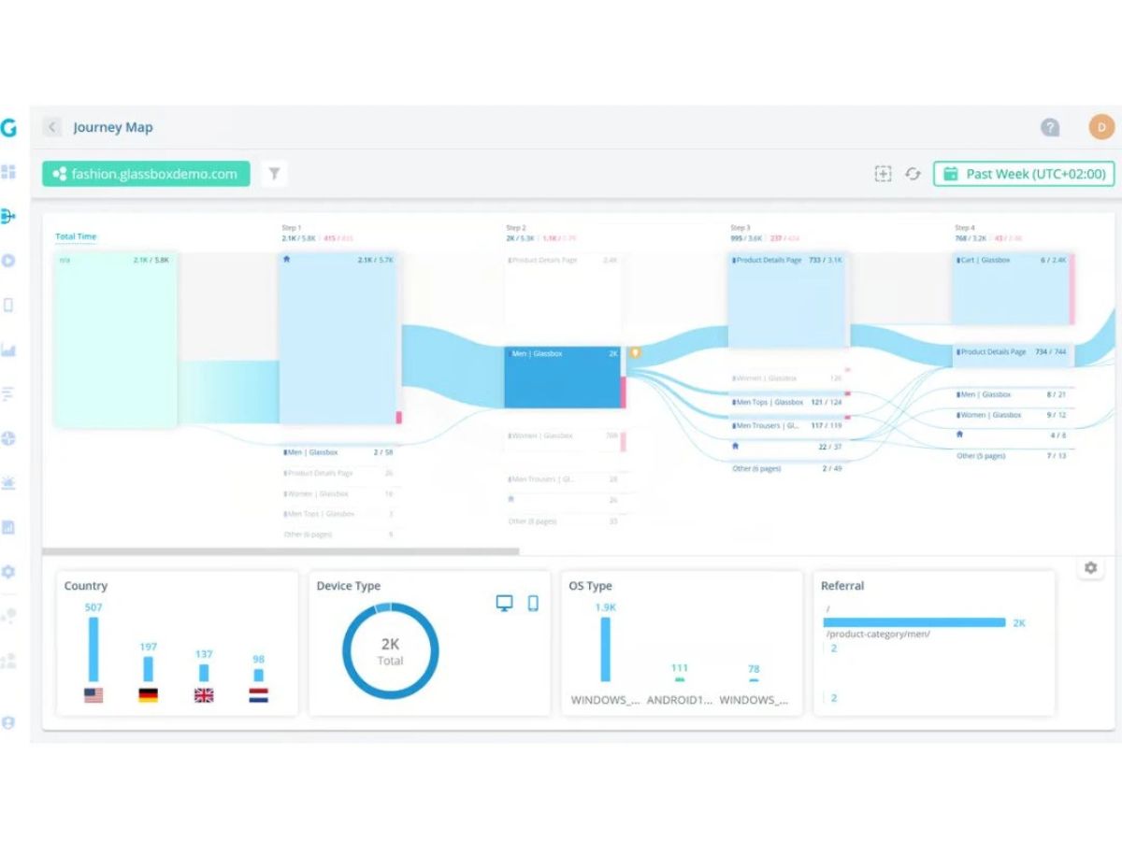This screenshot has height=841, width=1122.
Task: Open the user avatar D
Action: coord(1101,127)
